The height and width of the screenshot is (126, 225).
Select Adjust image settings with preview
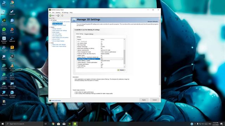pyautogui.click(x=61, y=22)
